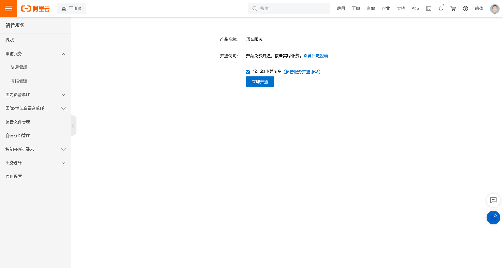Open the shopping cart icon
Viewport: 503px width, 268px height.
(453, 9)
